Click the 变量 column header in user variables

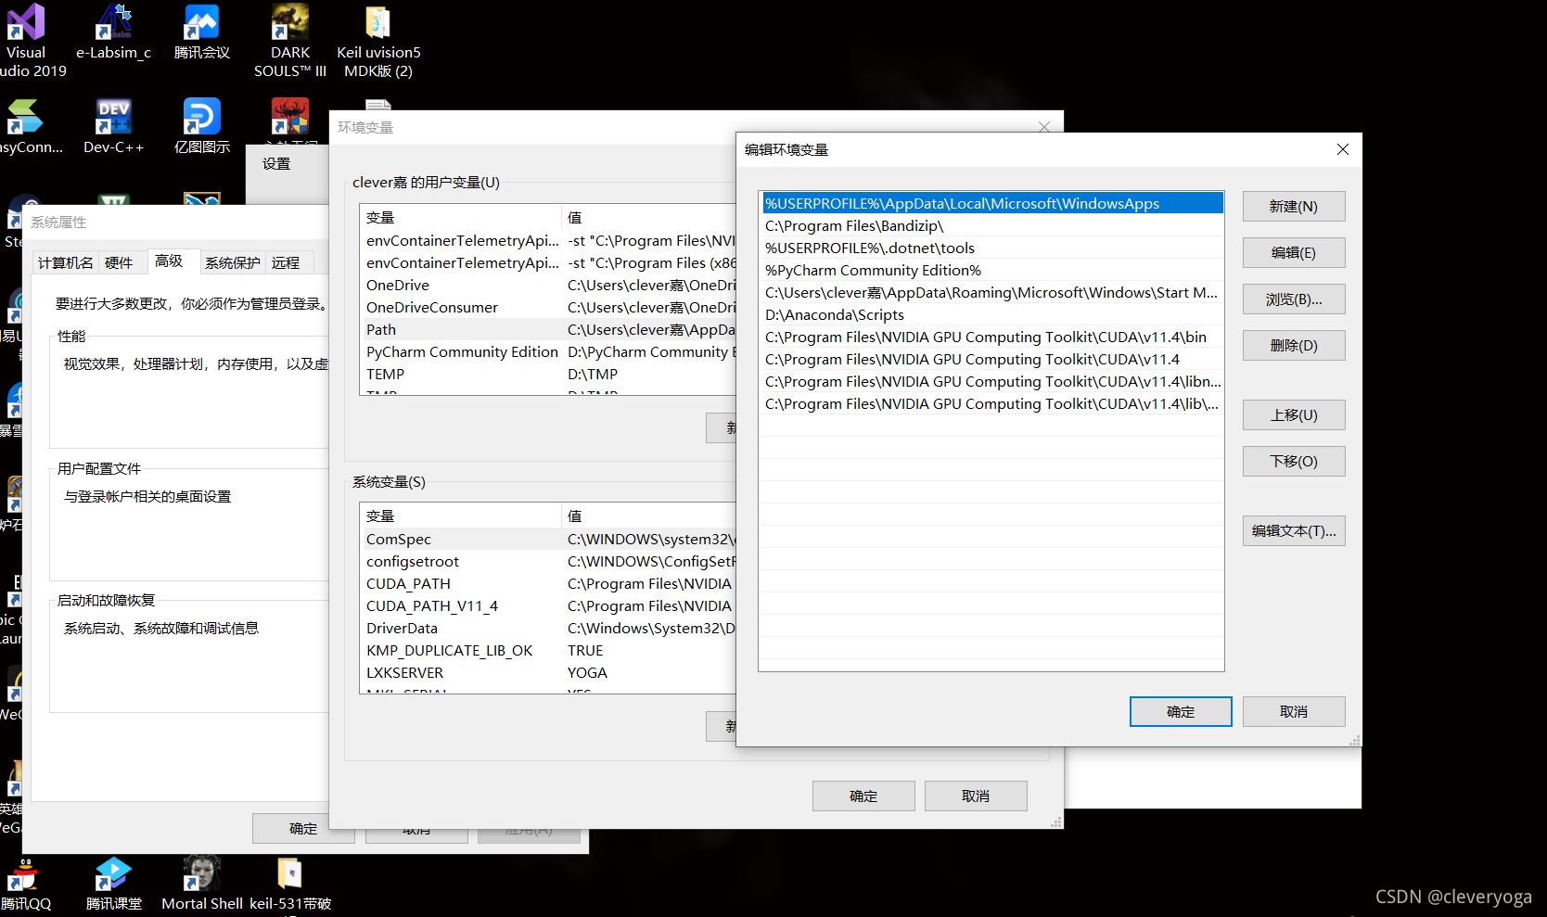(461, 218)
